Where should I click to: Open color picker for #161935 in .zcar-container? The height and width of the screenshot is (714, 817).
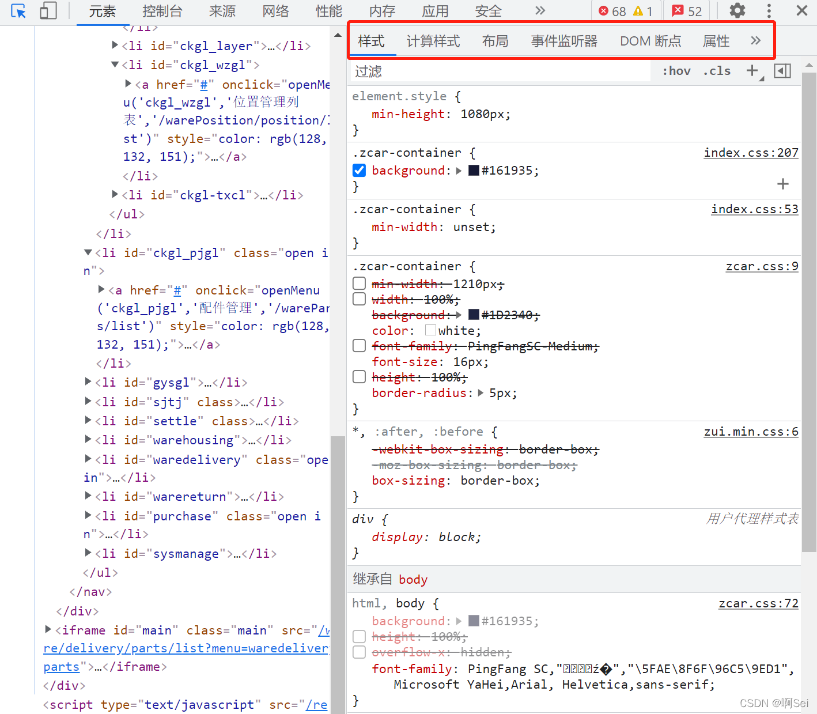pyautogui.click(x=474, y=171)
